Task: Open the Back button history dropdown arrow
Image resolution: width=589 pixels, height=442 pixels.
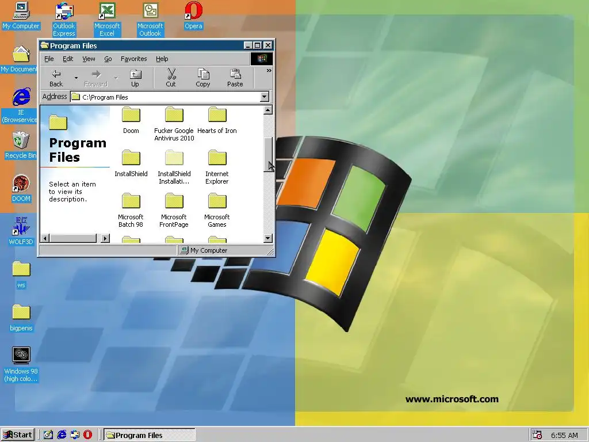Action: point(77,78)
